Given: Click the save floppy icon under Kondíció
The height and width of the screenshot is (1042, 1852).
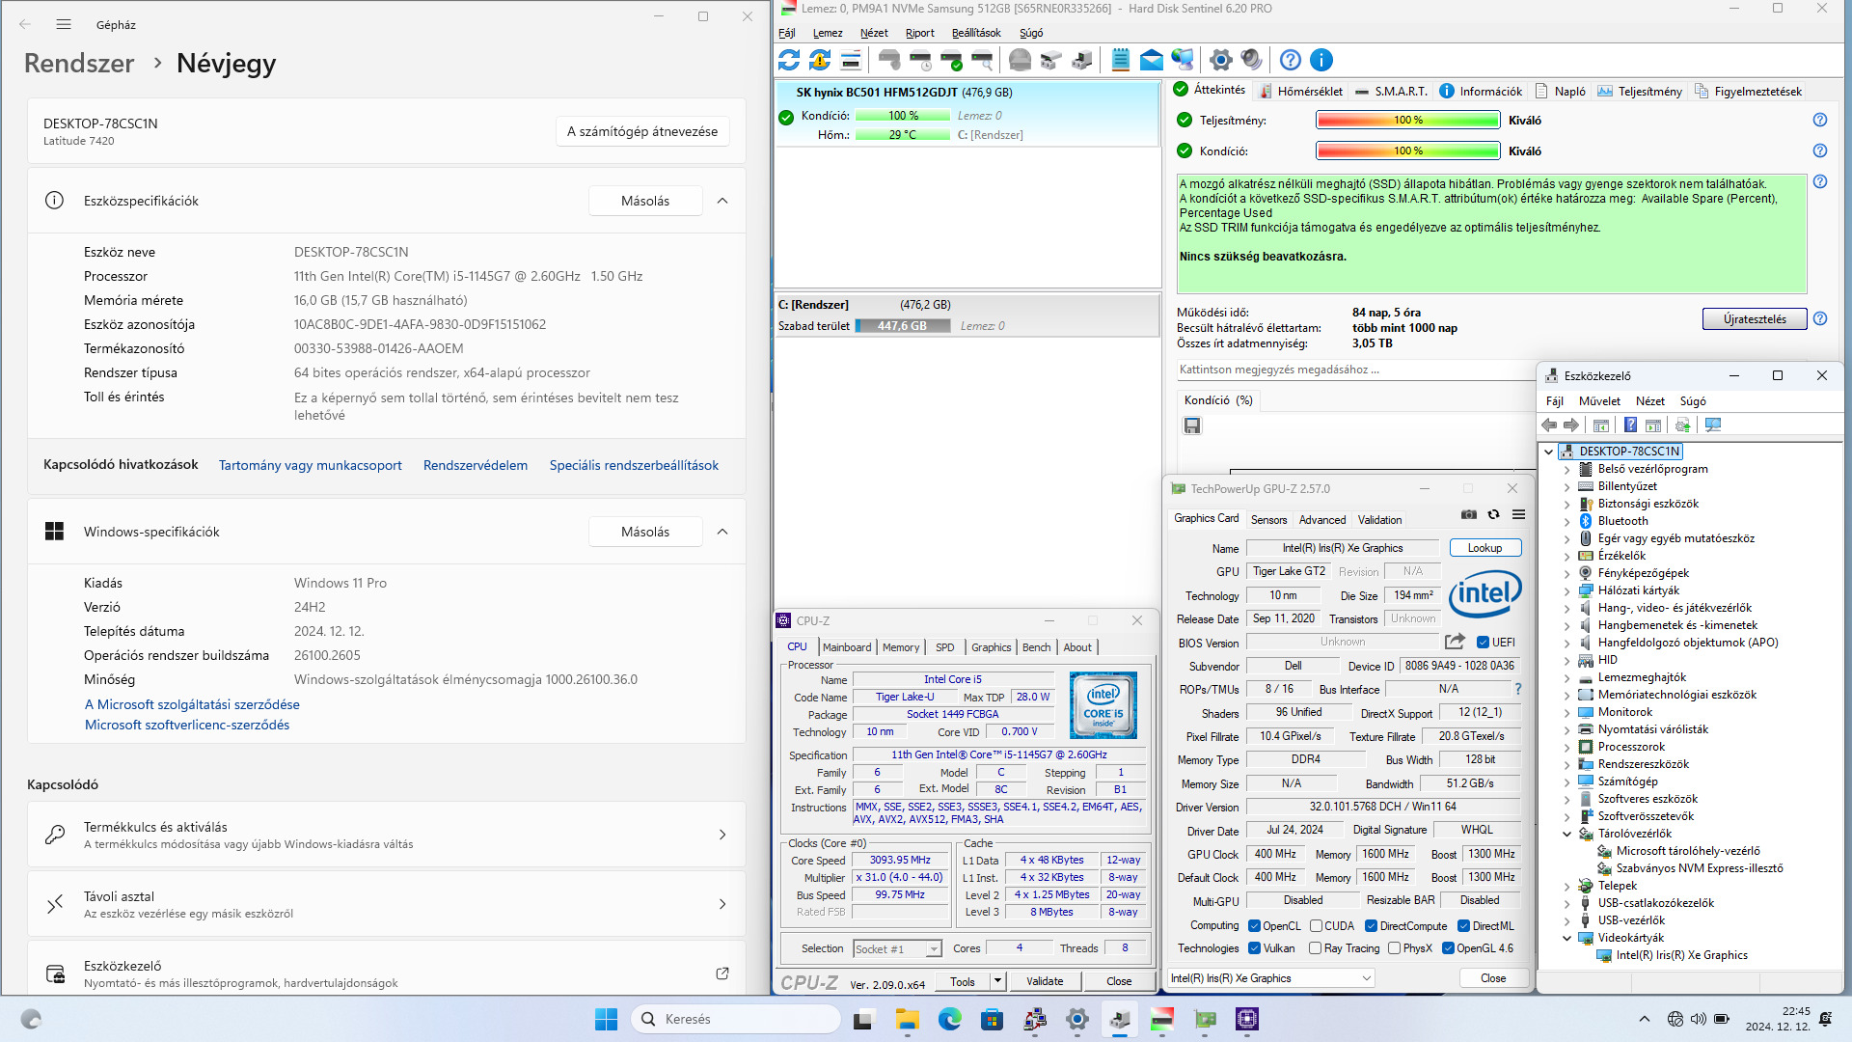Looking at the screenshot, I should [1192, 425].
